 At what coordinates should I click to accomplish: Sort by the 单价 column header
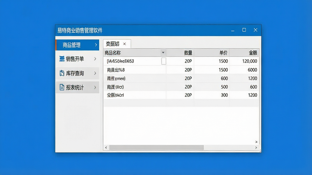pos(212,53)
